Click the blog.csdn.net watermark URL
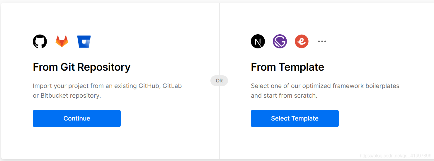Screen dimensions: 434x161 point(396,156)
